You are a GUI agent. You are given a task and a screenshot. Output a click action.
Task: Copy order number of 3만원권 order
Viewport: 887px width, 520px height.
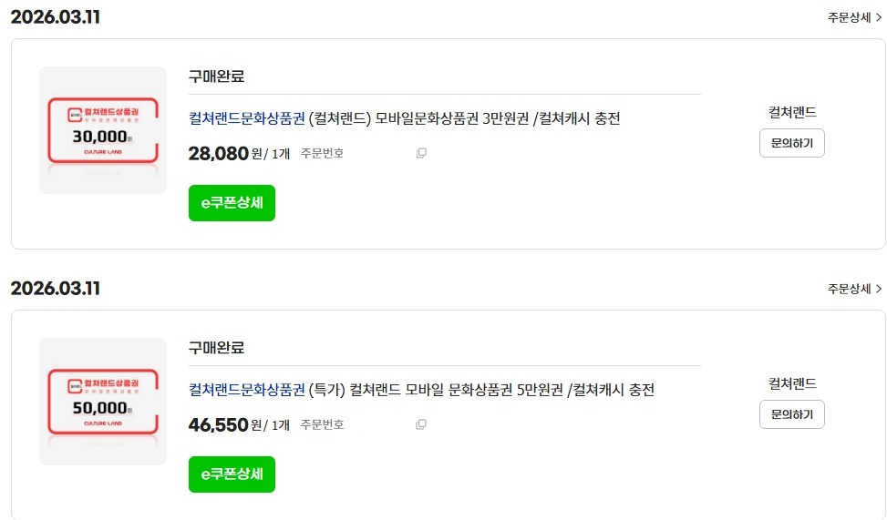[x=421, y=153]
